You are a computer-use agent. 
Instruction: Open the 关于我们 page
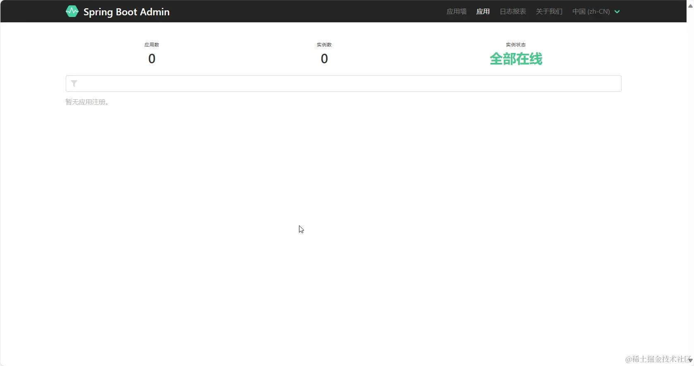pyautogui.click(x=549, y=12)
